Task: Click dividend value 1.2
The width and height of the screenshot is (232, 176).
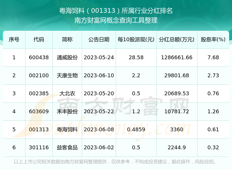Action: (136, 112)
